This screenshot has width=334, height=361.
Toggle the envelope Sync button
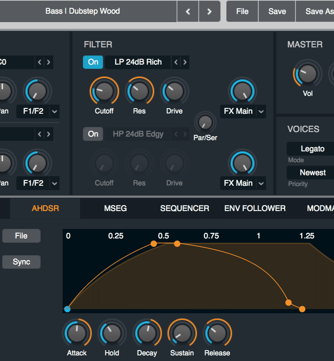click(x=21, y=262)
